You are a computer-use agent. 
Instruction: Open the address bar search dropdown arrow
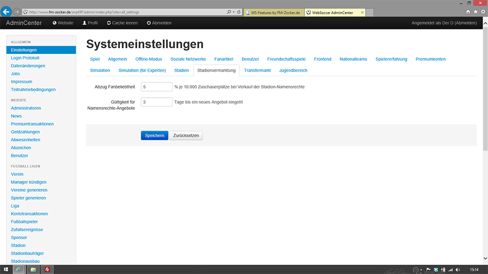pos(234,12)
